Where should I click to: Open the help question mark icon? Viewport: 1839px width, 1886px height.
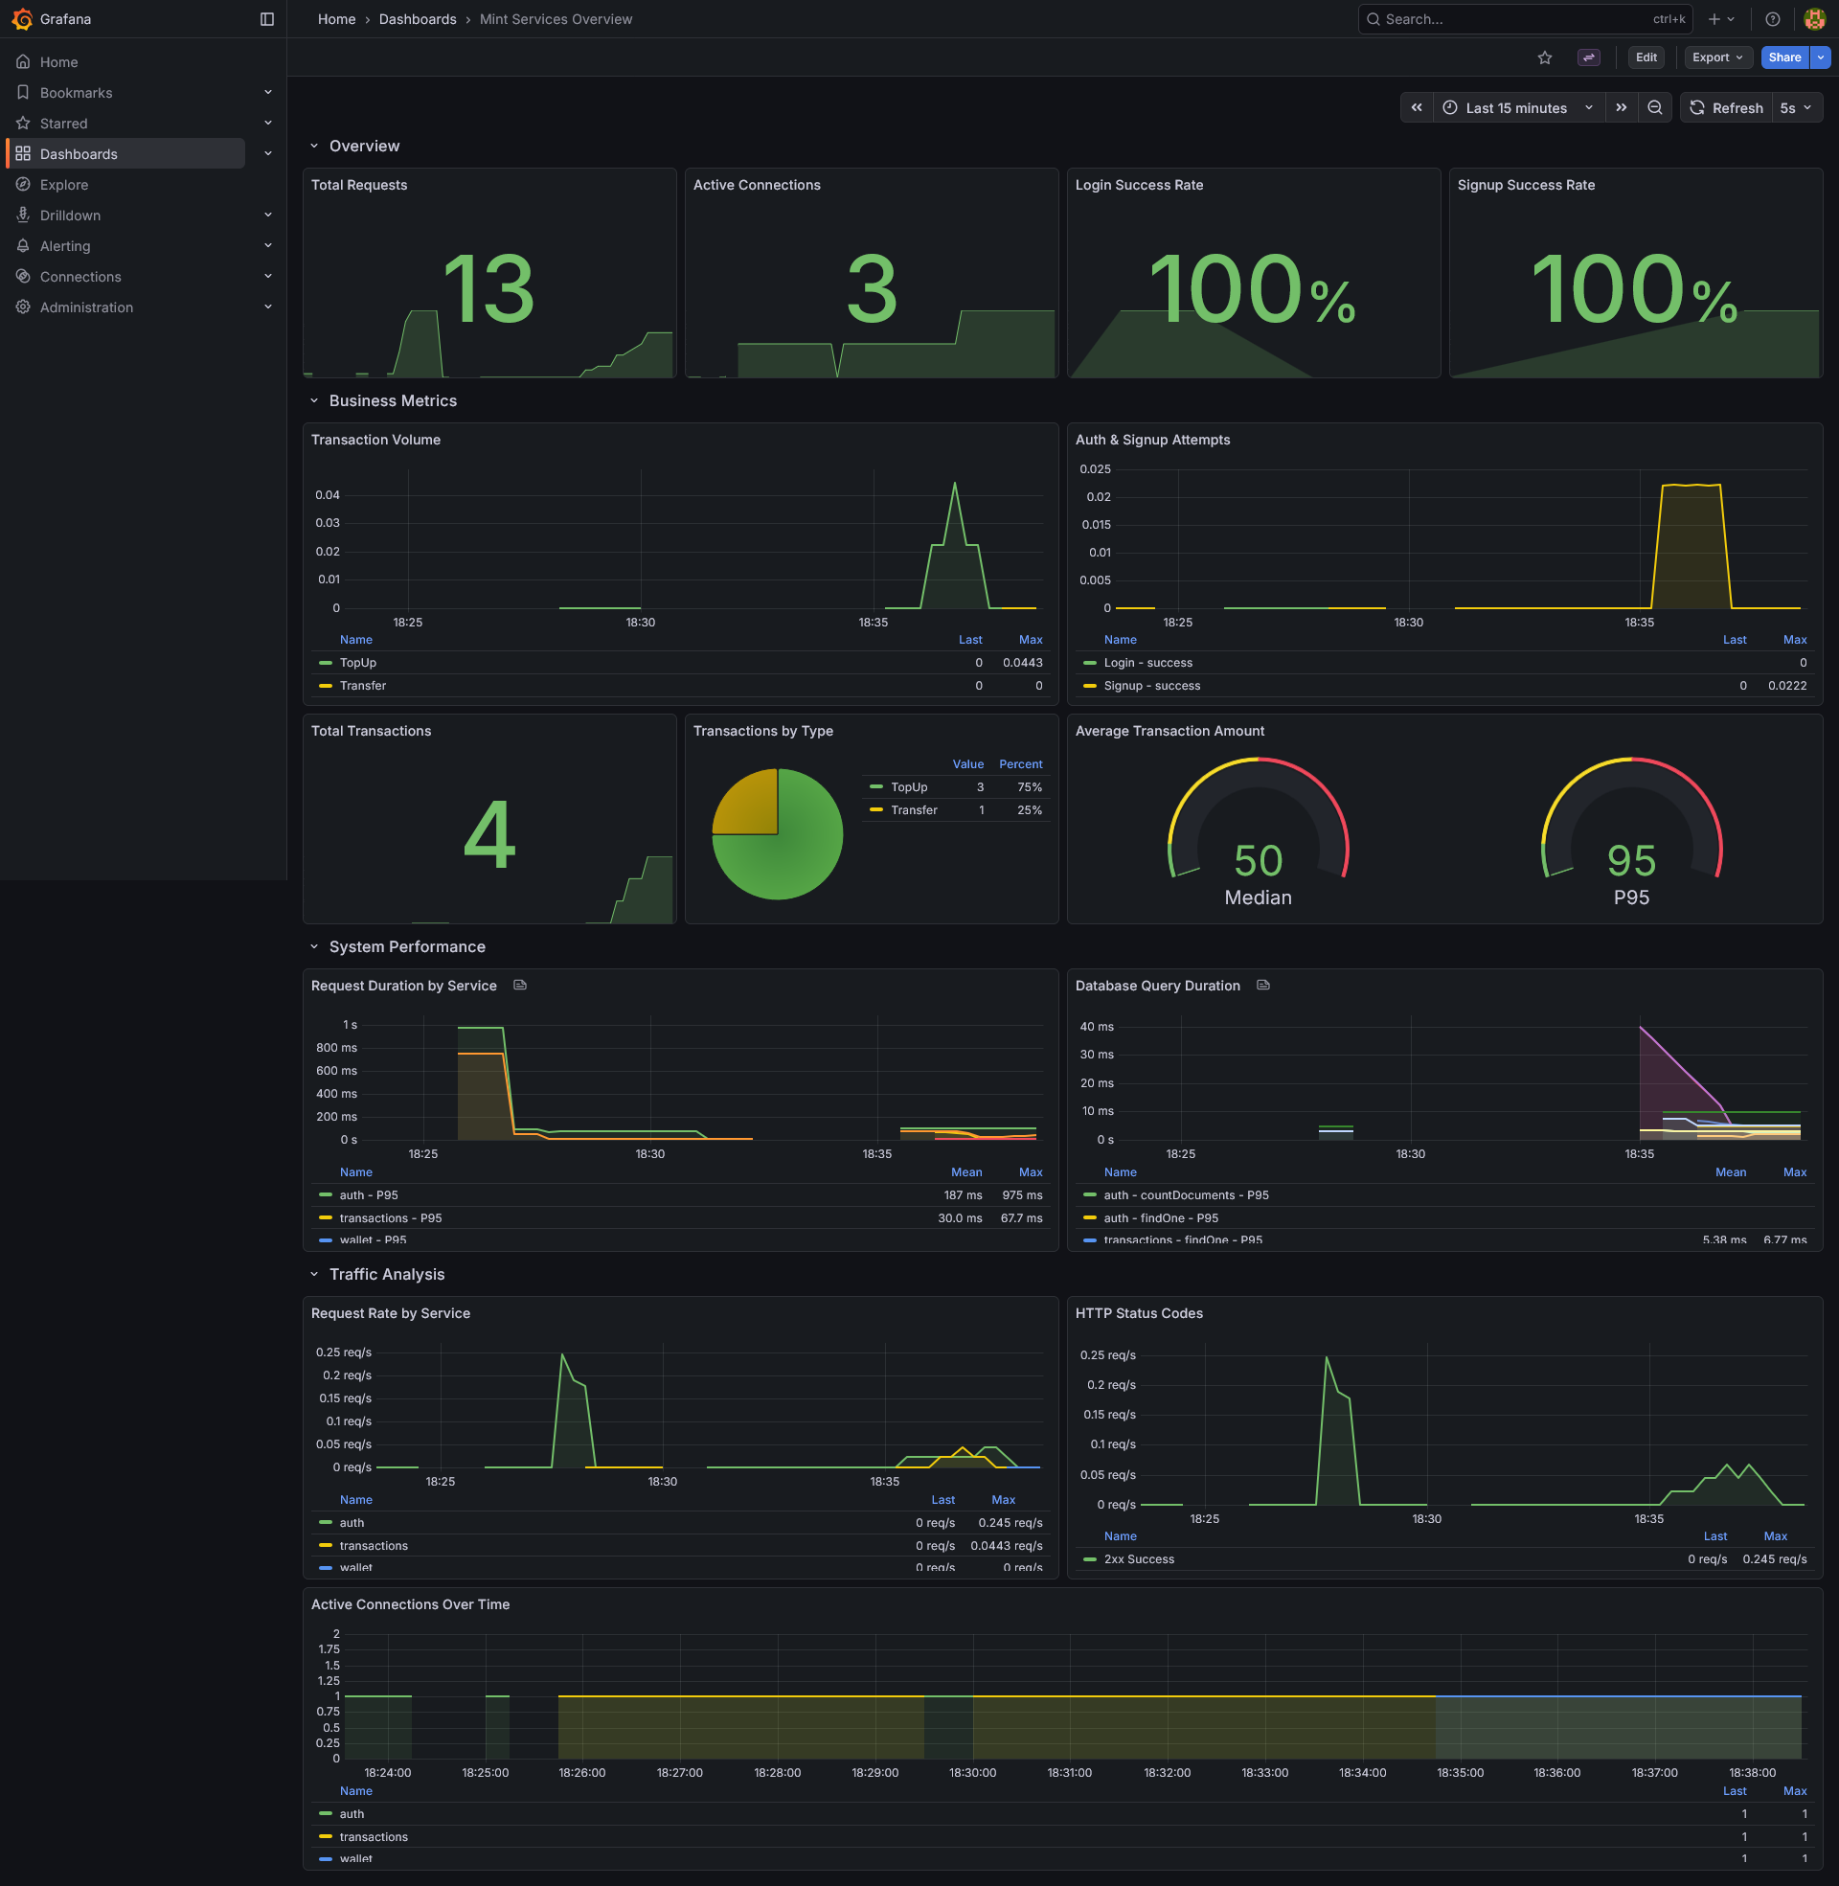point(1772,18)
